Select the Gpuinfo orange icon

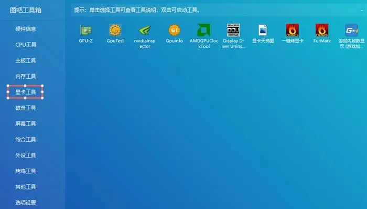175,30
